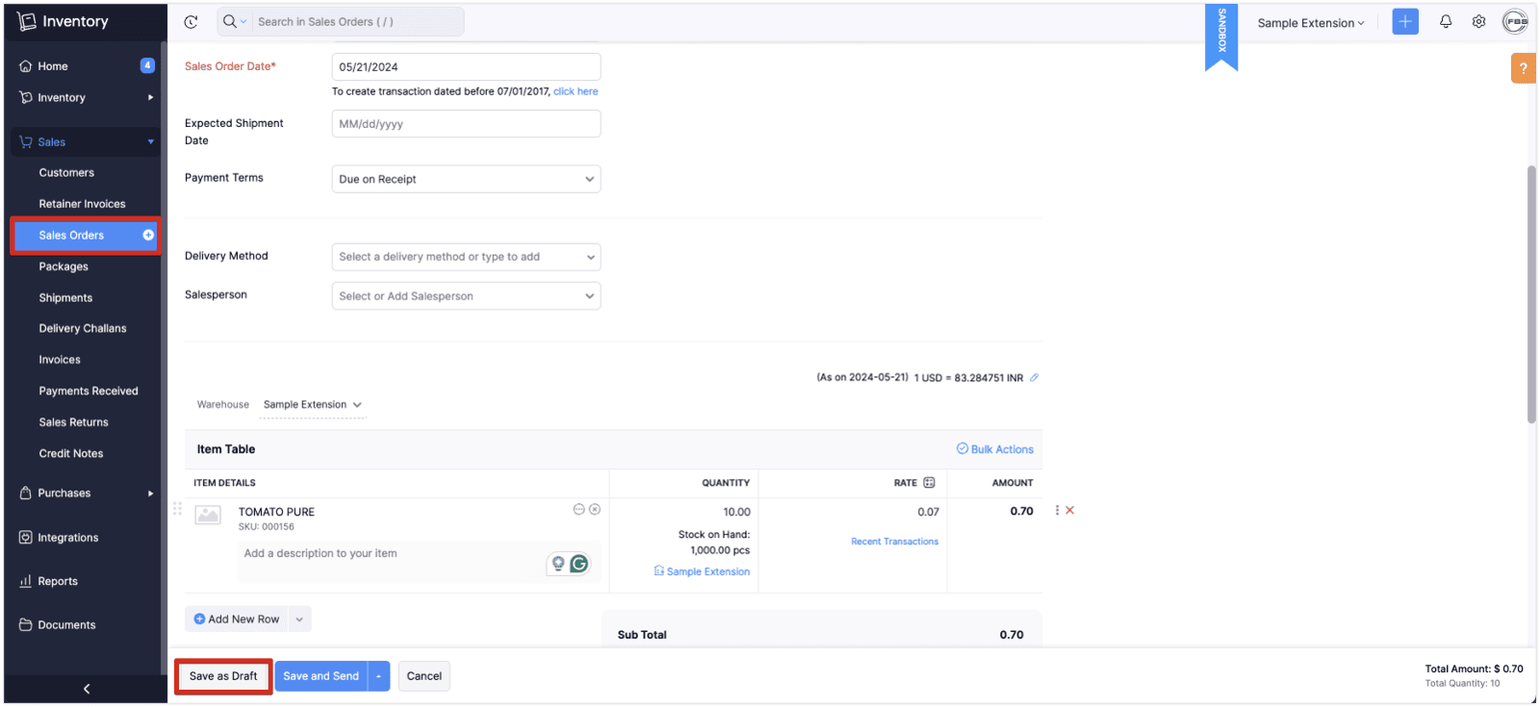Expand the Purchases sidebar section
This screenshot has width=1540, height=707.
85,492
